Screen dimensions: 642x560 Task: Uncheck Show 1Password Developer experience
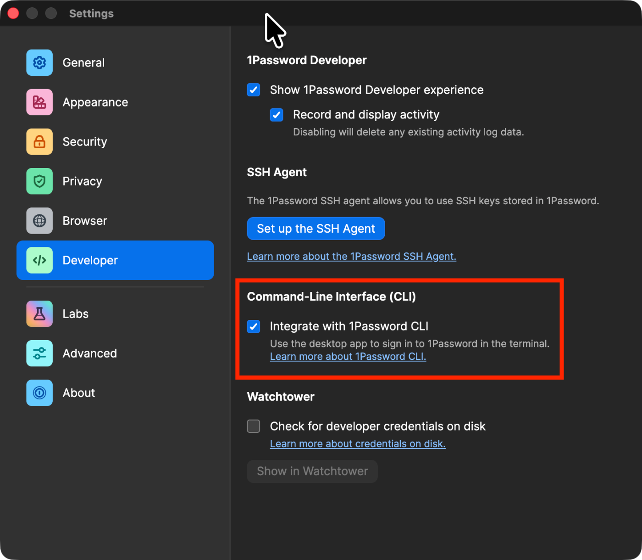[x=254, y=90]
